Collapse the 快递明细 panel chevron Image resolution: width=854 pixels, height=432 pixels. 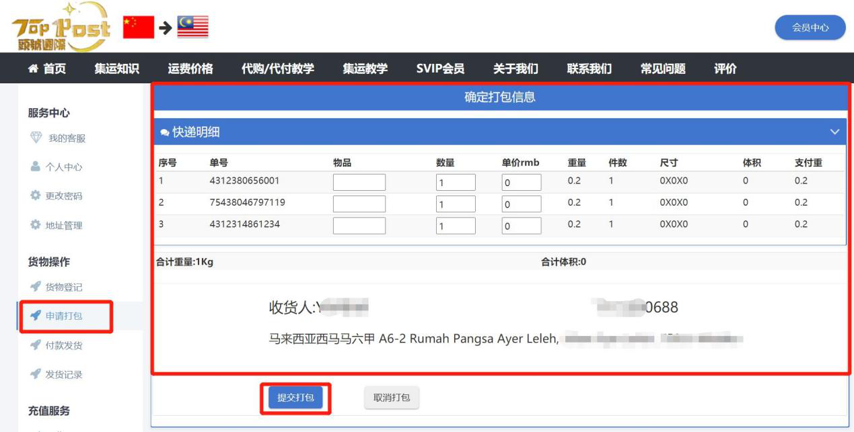(x=835, y=132)
